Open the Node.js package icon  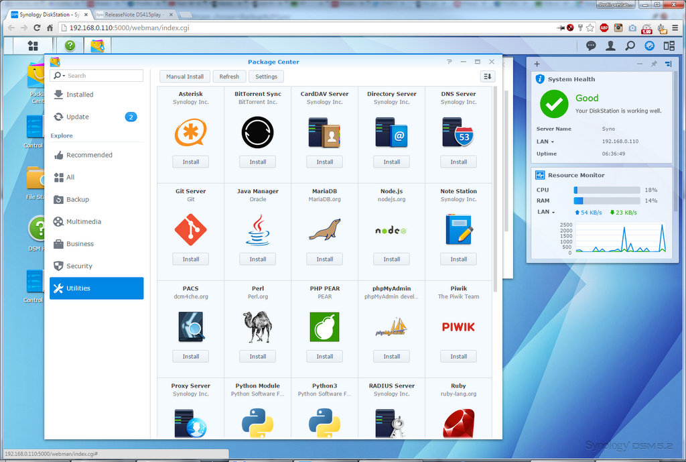tap(391, 231)
